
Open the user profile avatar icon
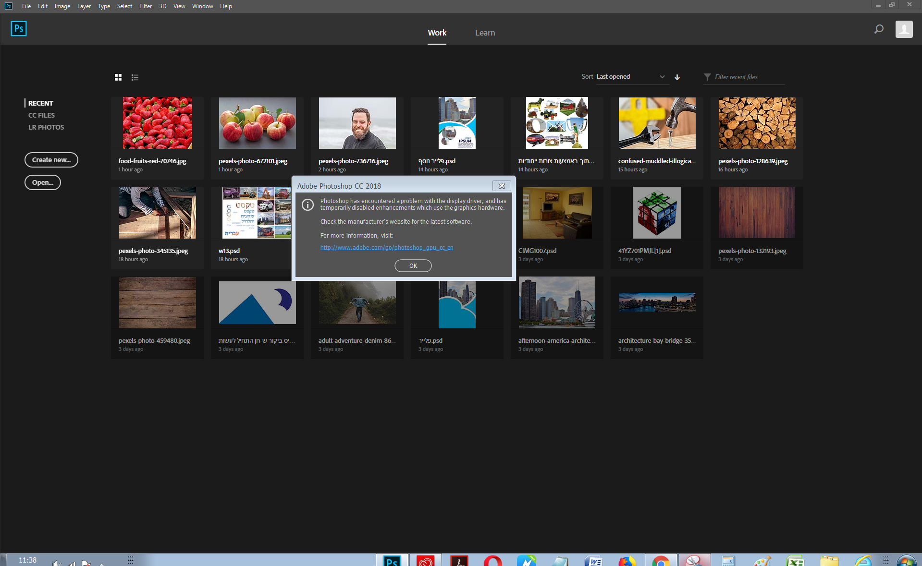coord(904,29)
